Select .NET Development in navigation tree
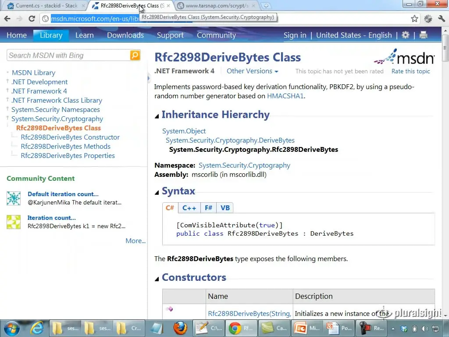The height and width of the screenshot is (337, 449). point(39,82)
